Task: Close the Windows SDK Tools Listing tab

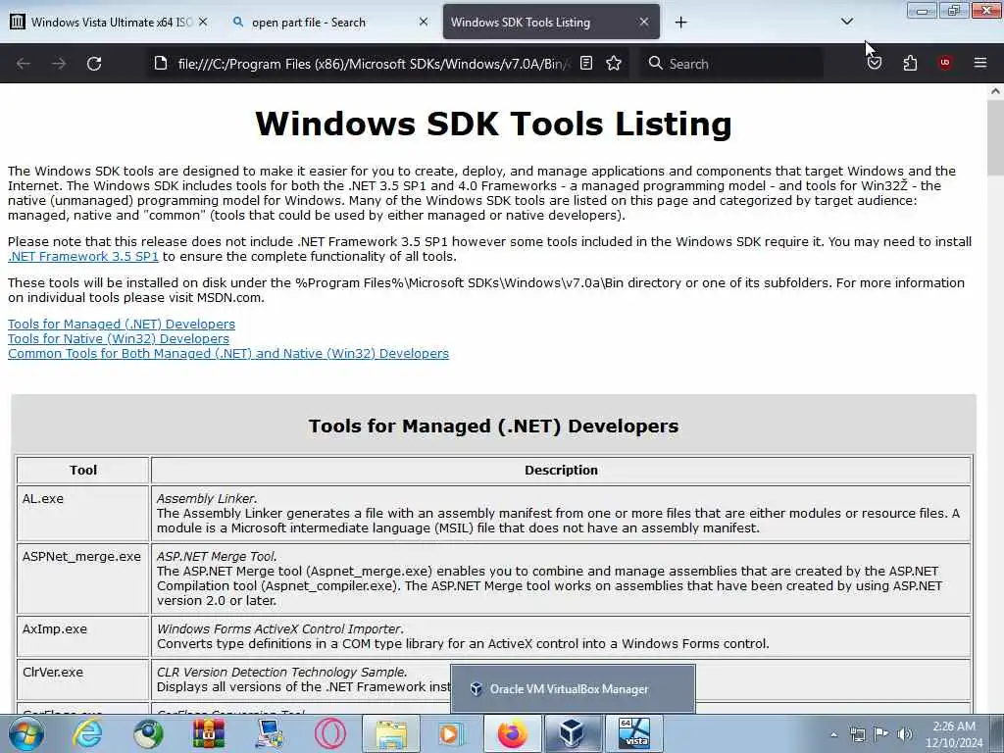Action: pyautogui.click(x=644, y=22)
